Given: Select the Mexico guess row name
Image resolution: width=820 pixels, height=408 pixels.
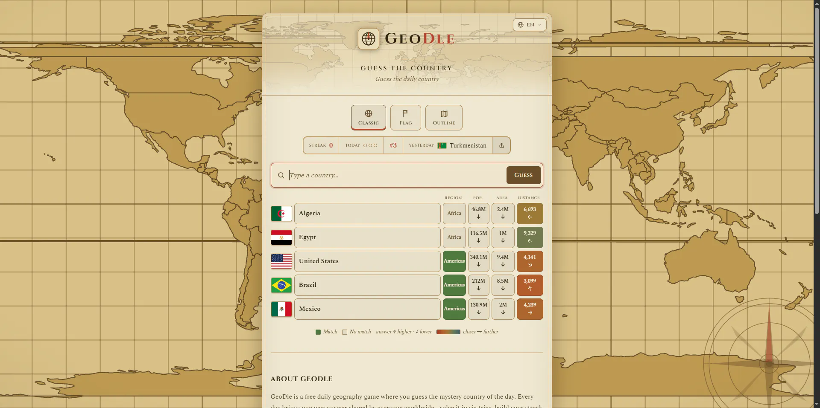Looking at the screenshot, I should coord(367,309).
